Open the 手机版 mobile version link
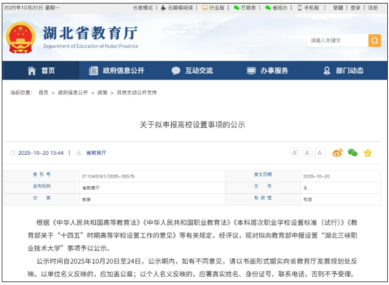 coord(308,8)
